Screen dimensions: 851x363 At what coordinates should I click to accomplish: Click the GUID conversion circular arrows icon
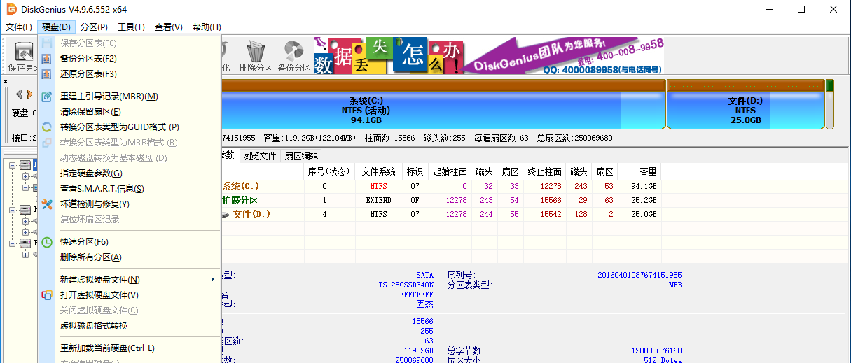[x=47, y=127]
